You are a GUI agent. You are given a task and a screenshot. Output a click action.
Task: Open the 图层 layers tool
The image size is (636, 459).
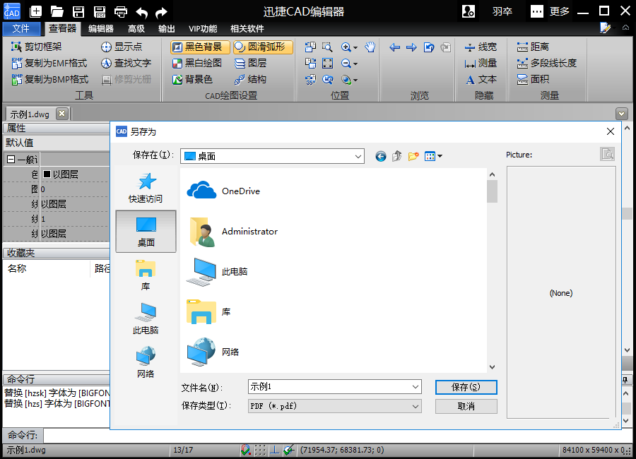250,64
